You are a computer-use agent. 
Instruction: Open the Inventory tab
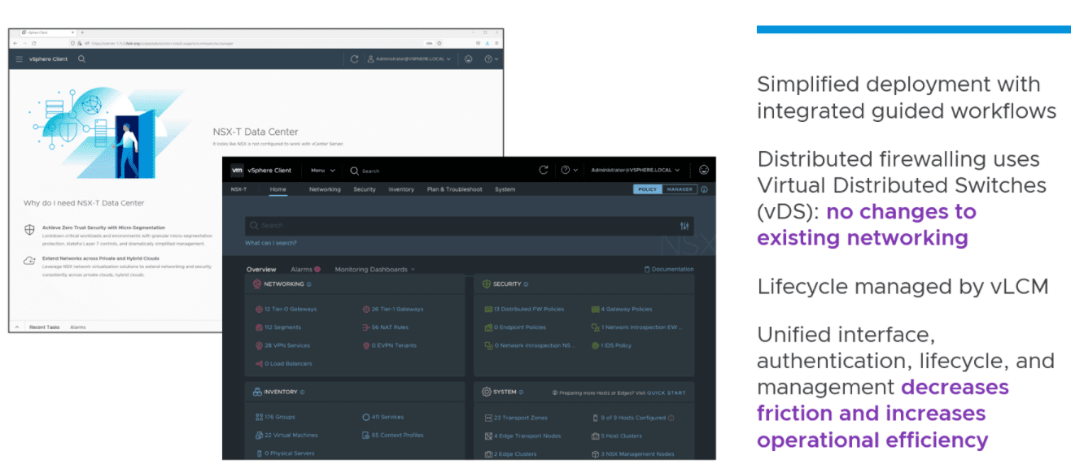(x=401, y=189)
